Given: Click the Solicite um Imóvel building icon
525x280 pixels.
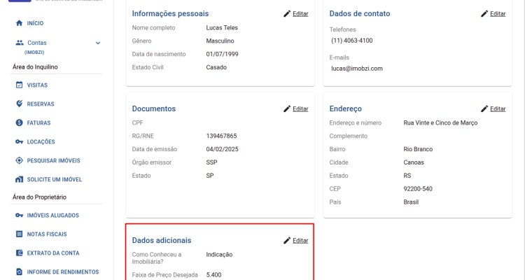Looking at the screenshot, I should pos(20,179).
